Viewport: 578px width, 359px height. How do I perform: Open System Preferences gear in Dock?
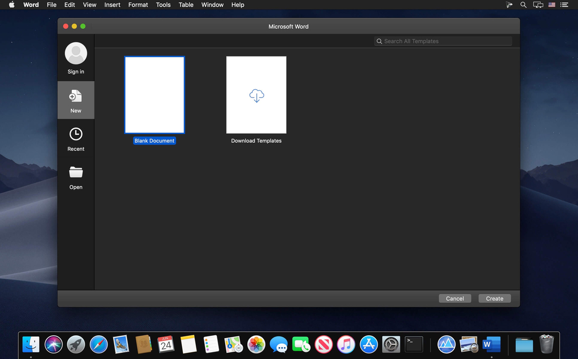pos(391,344)
